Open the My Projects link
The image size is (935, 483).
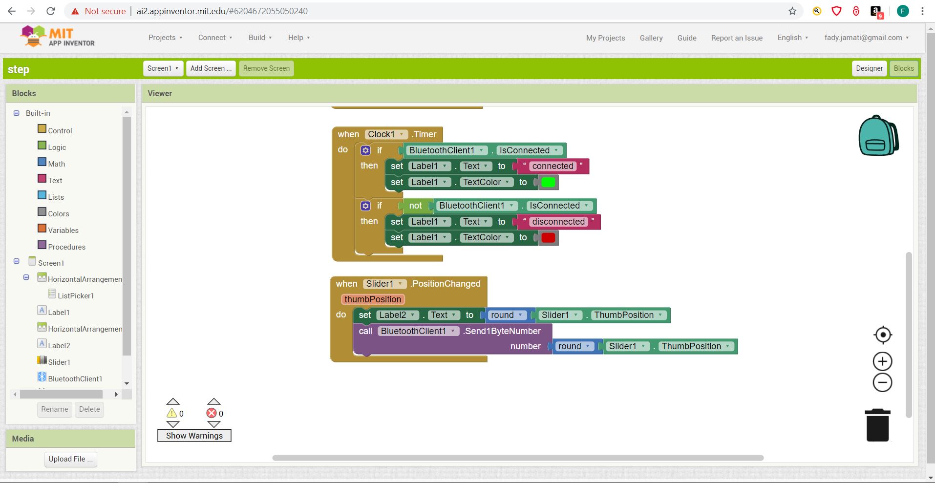point(605,38)
